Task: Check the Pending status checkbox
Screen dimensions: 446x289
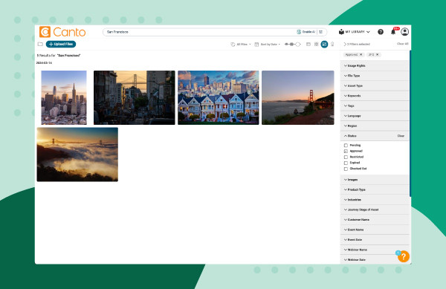Action: (x=346, y=145)
